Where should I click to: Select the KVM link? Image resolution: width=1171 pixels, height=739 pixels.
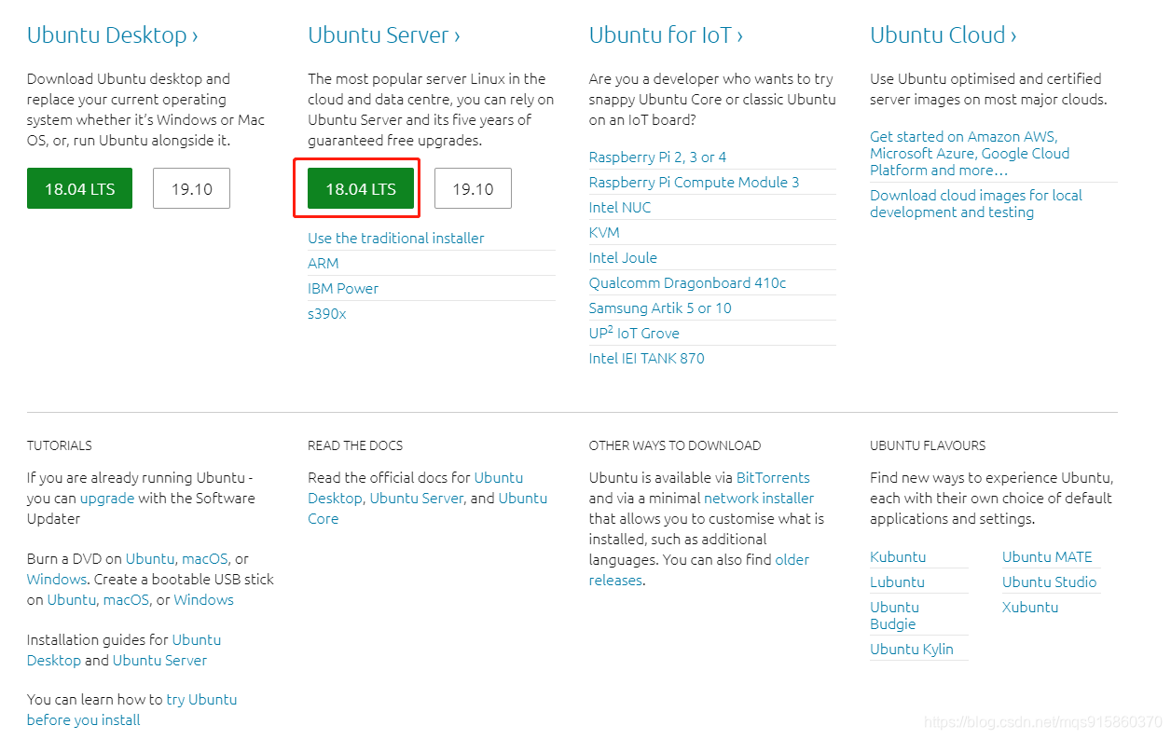[604, 233]
